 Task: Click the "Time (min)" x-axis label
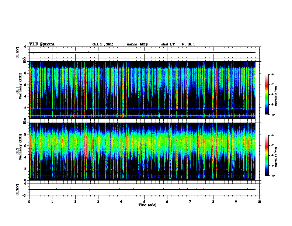[x=147, y=205]
